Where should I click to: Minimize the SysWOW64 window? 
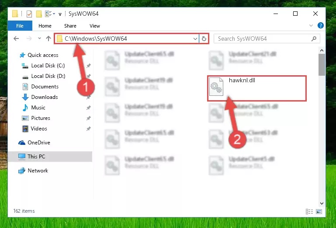276,14
